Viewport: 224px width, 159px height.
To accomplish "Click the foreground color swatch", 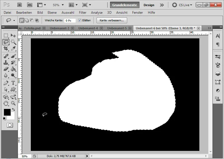I will pos(7,112).
